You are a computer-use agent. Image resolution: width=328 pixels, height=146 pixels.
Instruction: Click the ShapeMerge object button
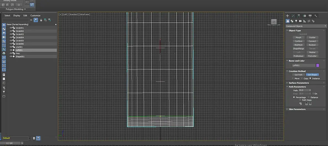click(299, 49)
